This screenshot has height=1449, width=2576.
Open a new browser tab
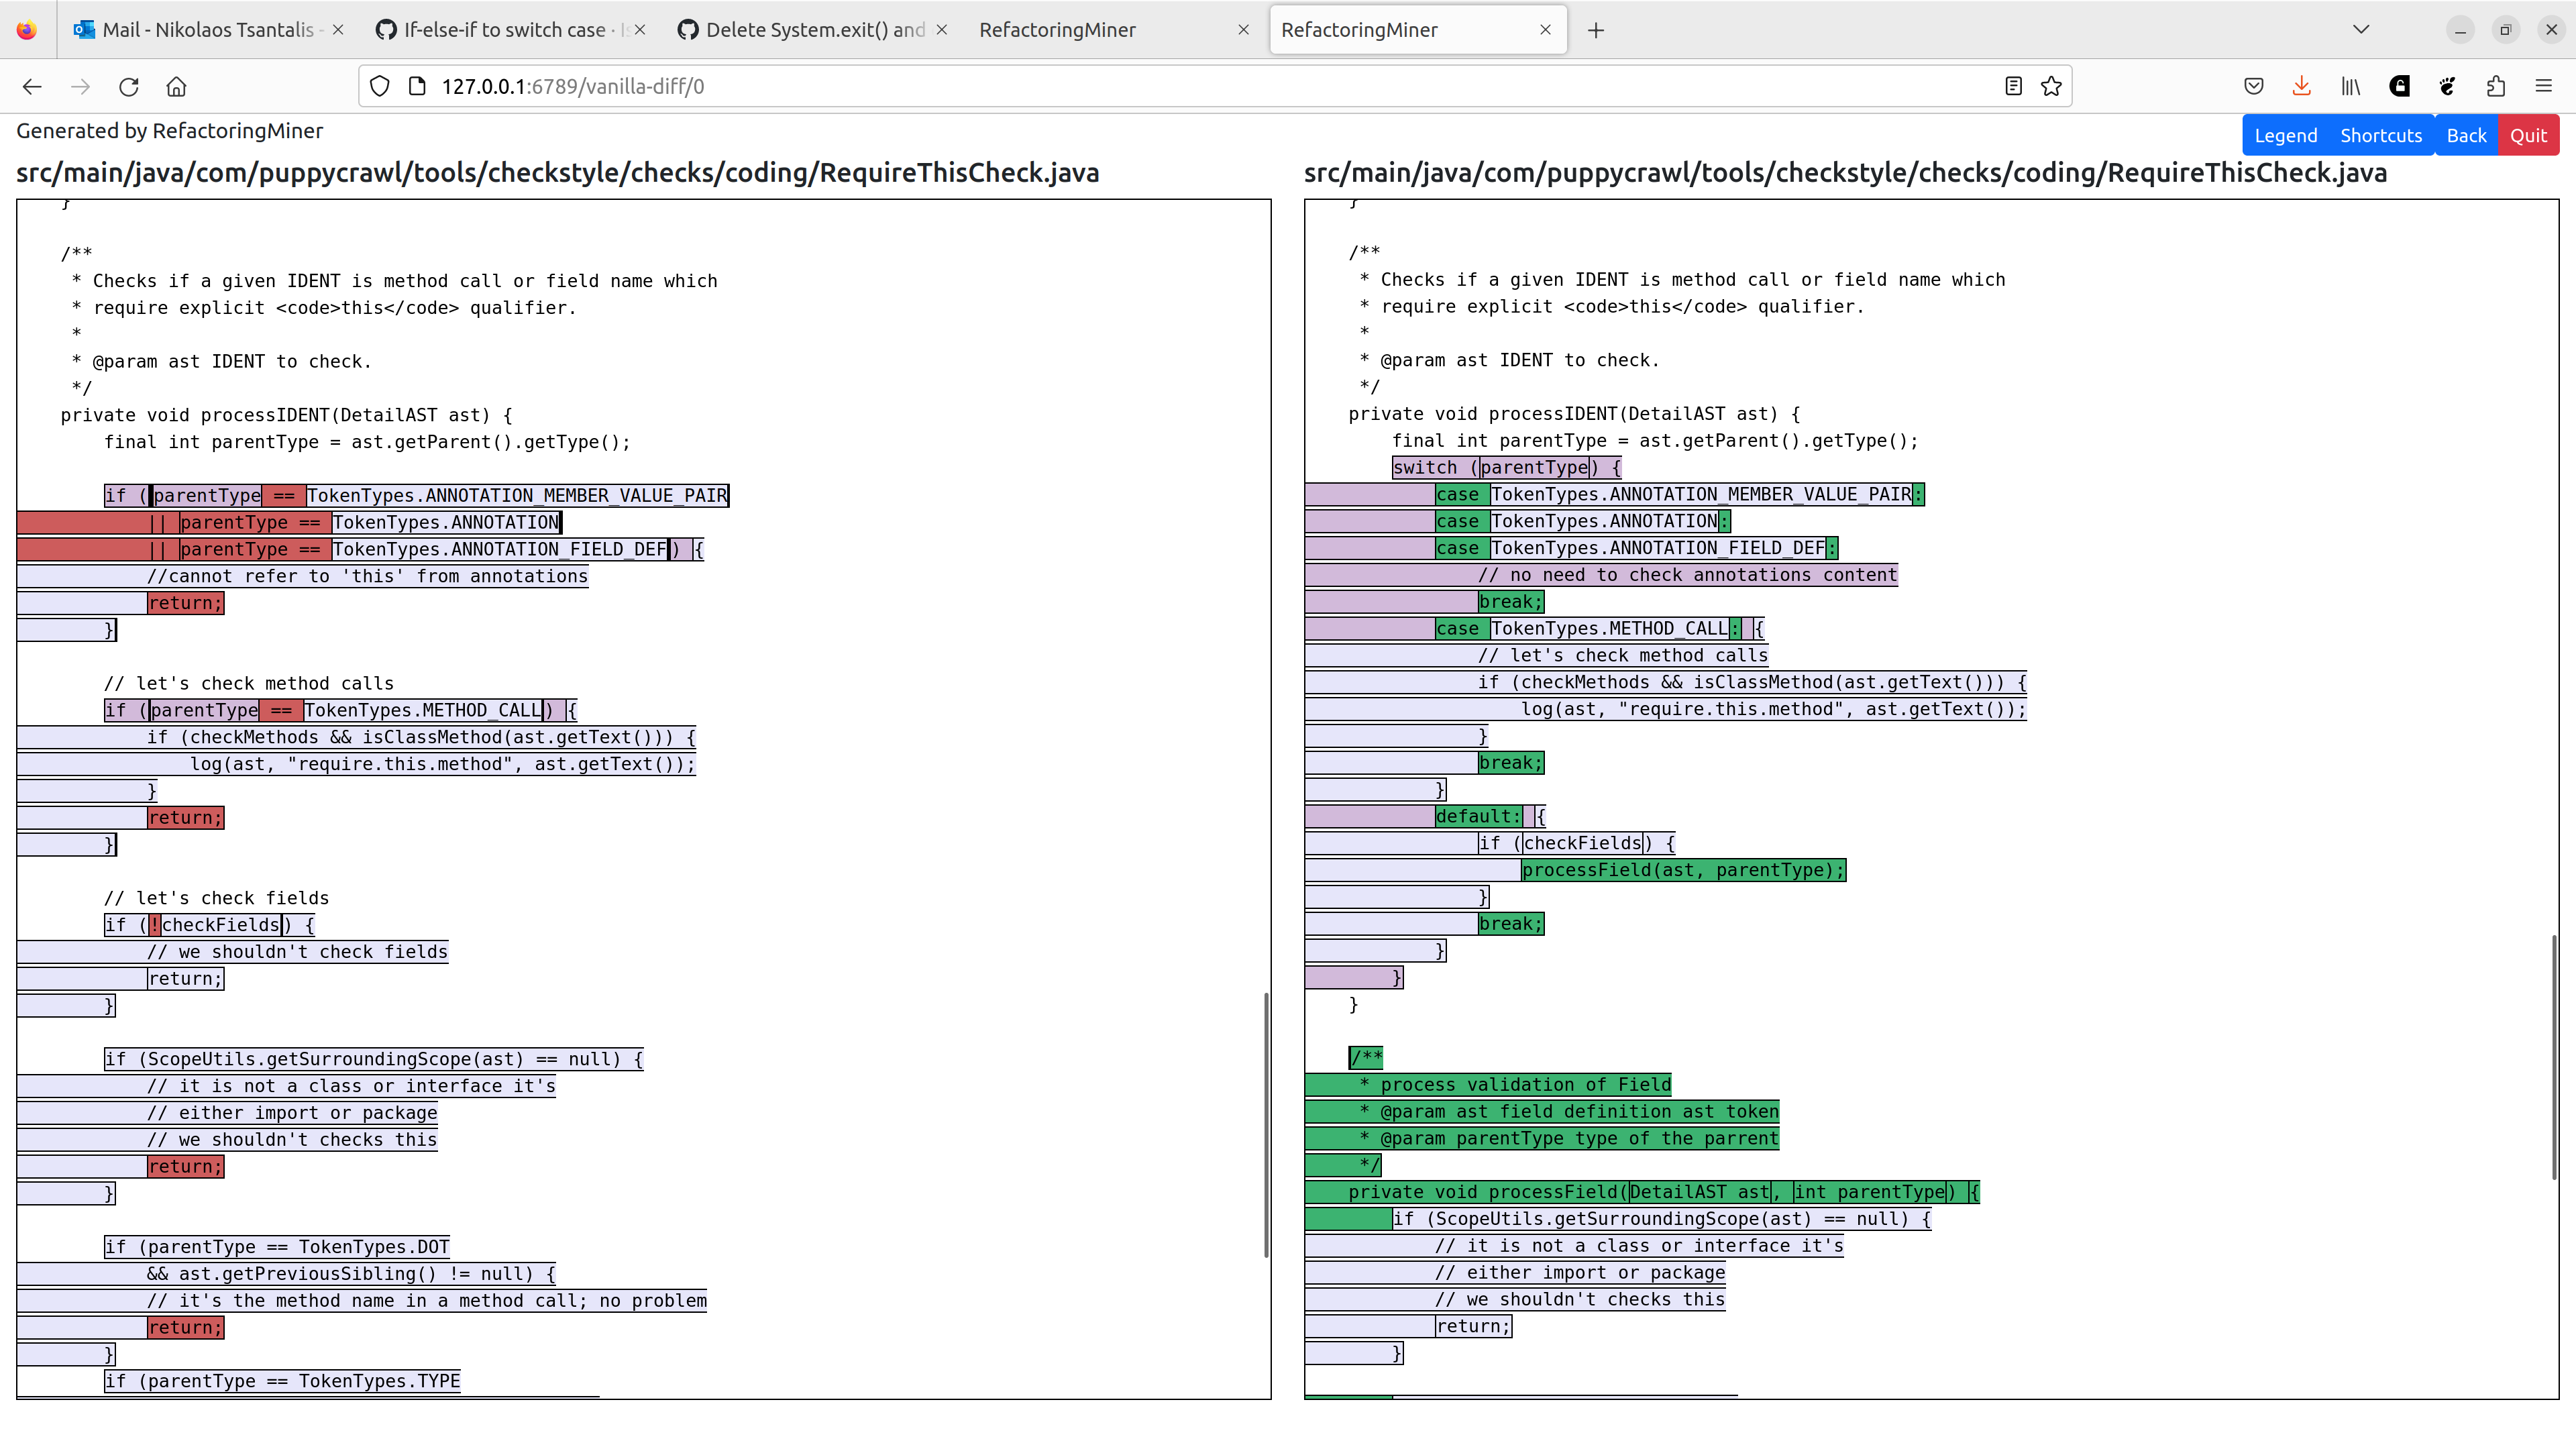[x=1595, y=30]
